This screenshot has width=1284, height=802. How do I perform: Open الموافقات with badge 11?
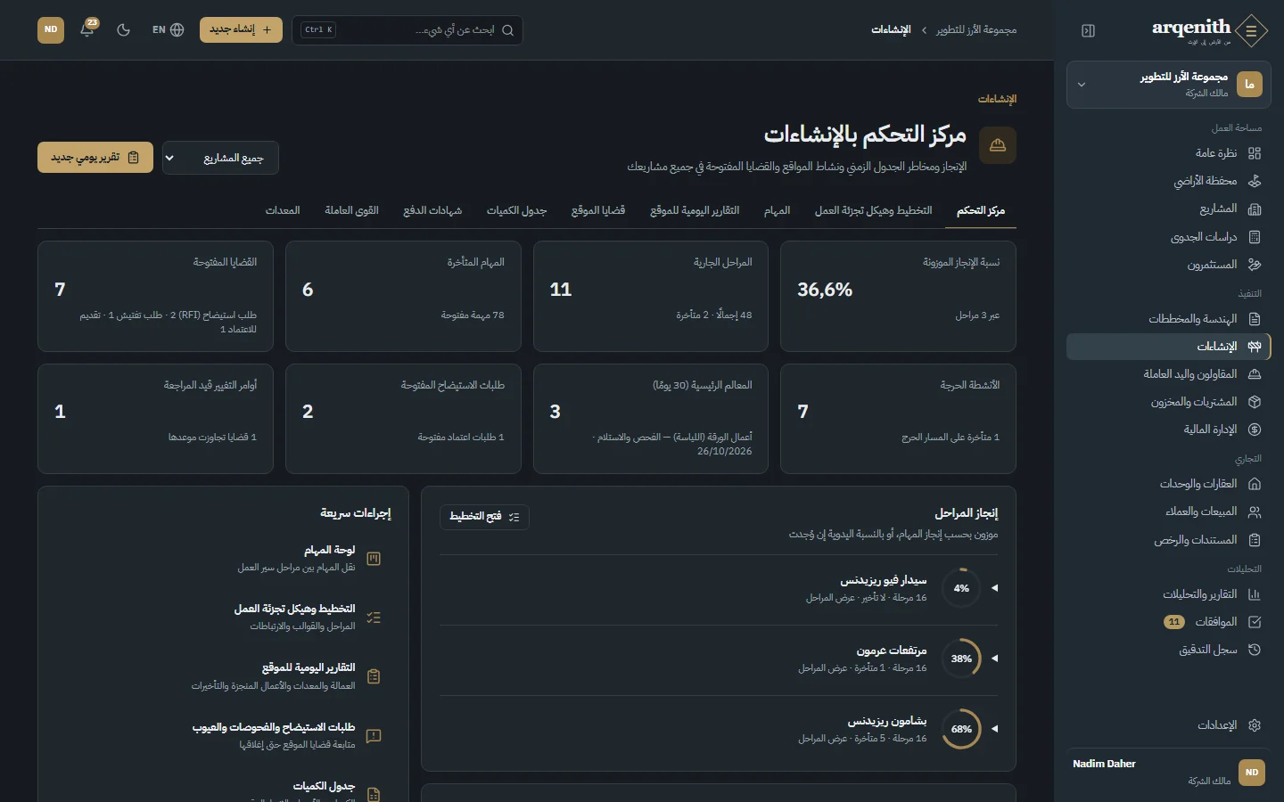pos(1168,622)
